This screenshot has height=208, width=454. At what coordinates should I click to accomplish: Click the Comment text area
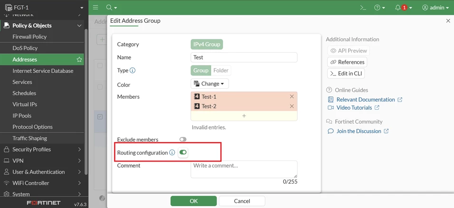coord(244,169)
